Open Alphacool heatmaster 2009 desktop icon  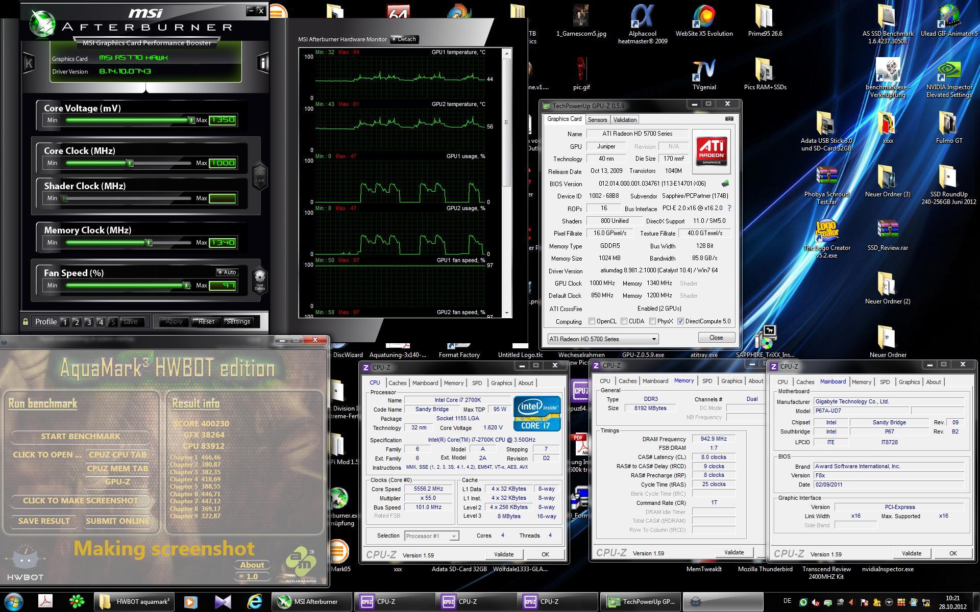click(643, 23)
